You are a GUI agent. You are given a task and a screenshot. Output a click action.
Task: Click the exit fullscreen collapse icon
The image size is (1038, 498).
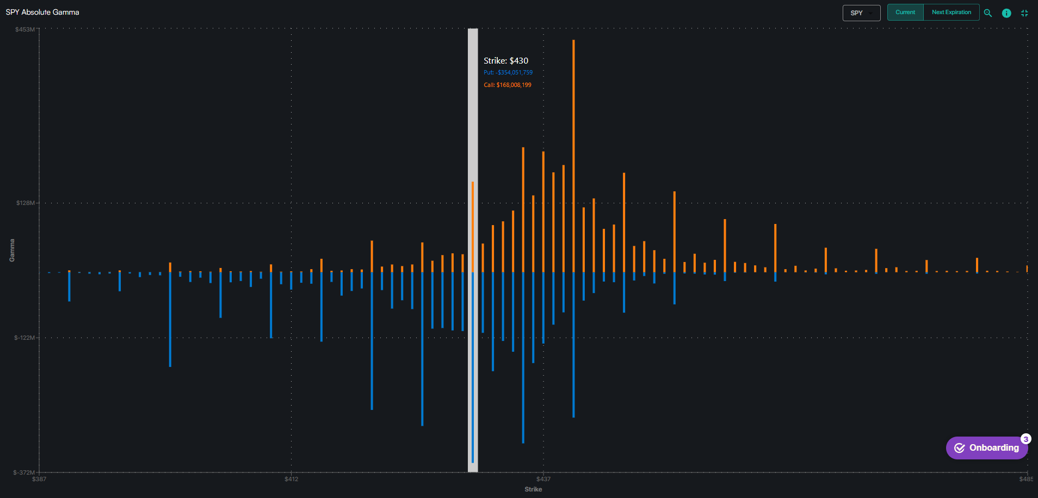coord(1024,13)
